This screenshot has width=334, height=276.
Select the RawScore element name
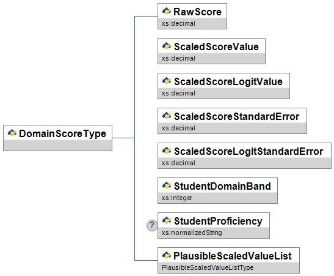pos(197,12)
